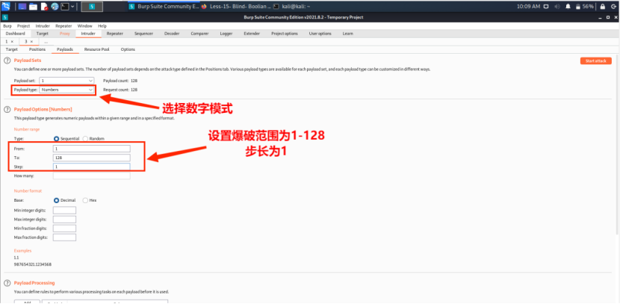Switch to Burp Suite Community taskbar window
The height and width of the screenshot is (304, 620).
(x=164, y=6)
